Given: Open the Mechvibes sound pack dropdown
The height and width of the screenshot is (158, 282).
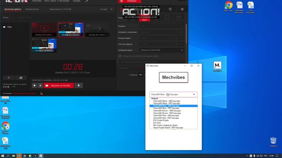Looking at the screenshot, I should pos(173,94).
